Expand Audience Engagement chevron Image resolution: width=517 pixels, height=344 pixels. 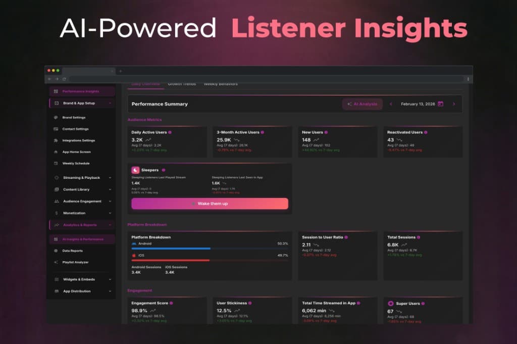coord(110,201)
